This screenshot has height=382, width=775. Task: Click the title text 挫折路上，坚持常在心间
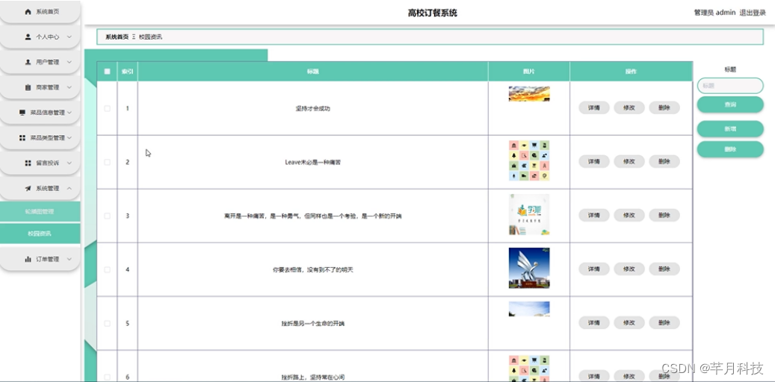click(x=313, y=378)
